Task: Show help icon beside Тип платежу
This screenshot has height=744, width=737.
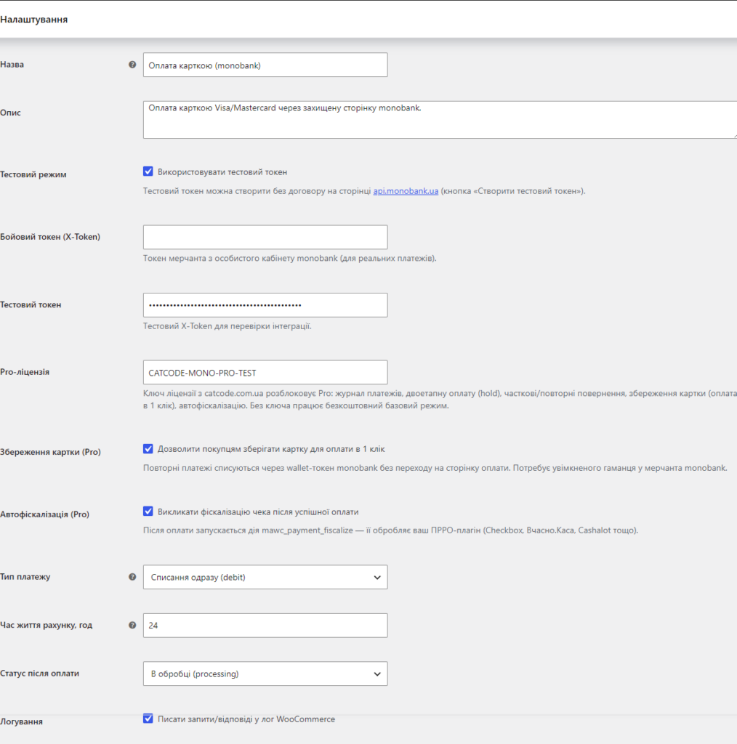Action: pos(132,577)
